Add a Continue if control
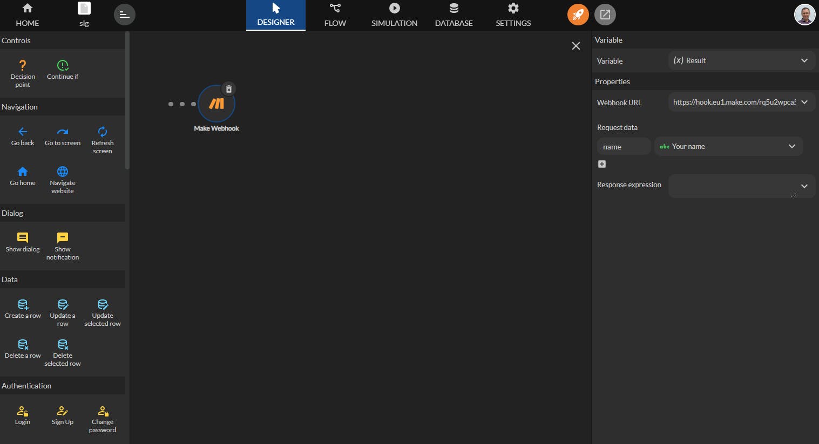This screenshot has height=444, width=819. 63,70
